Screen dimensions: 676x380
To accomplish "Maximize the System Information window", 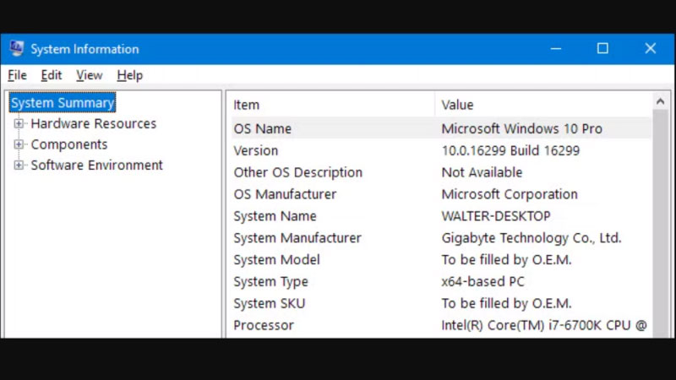I will click(x=602, y=49).
